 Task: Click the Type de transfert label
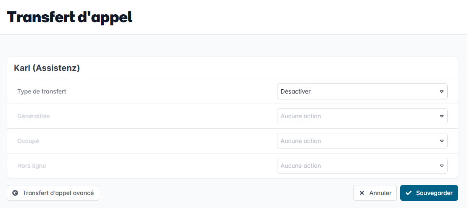[x=42, y=91]
